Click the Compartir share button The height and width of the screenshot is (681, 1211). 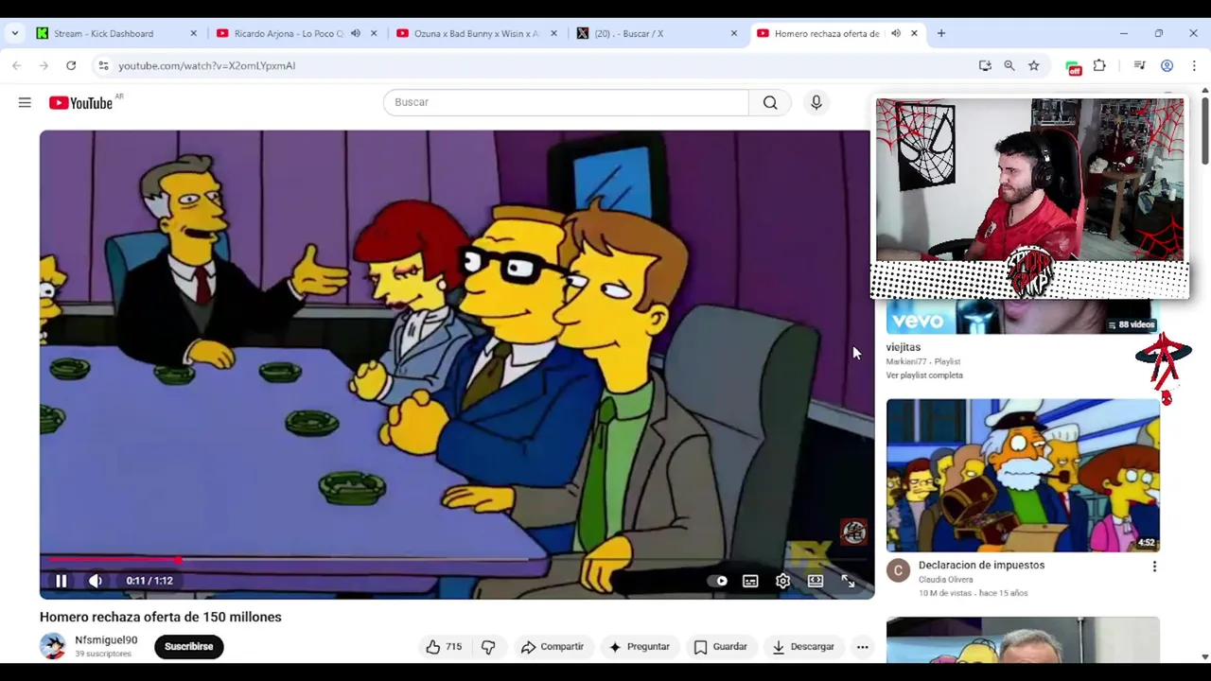[553, 647]
